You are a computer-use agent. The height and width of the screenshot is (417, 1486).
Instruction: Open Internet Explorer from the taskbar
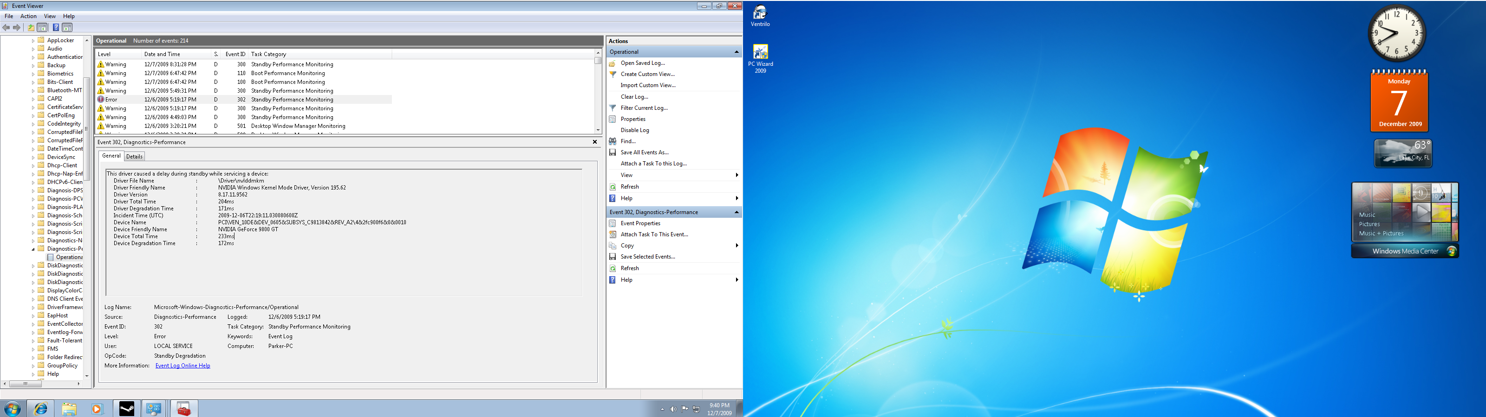(x=40, y=408)
